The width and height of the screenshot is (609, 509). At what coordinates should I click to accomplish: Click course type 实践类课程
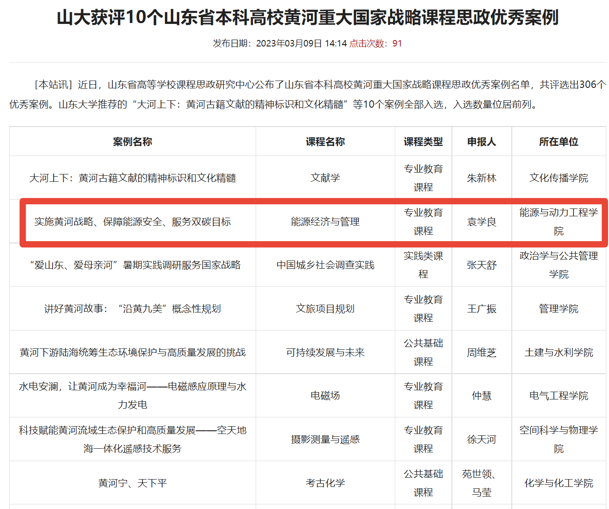(x=423, y=265)
